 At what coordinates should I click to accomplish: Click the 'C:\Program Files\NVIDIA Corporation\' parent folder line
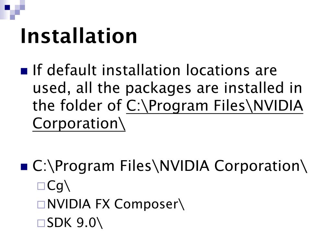[x=170, y=166]
